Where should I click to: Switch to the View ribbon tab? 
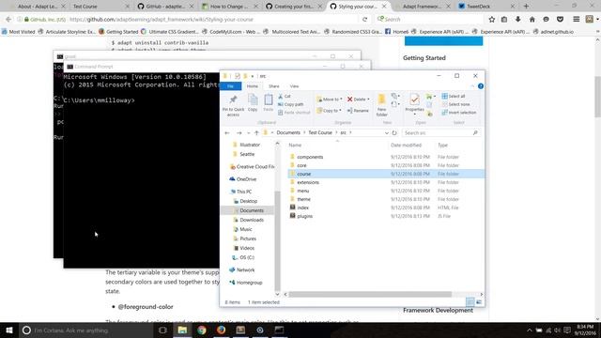click(x=294, y=86)
